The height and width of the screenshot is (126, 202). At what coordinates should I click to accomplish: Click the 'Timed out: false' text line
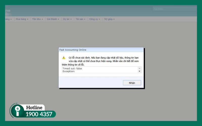coord(72,69)
